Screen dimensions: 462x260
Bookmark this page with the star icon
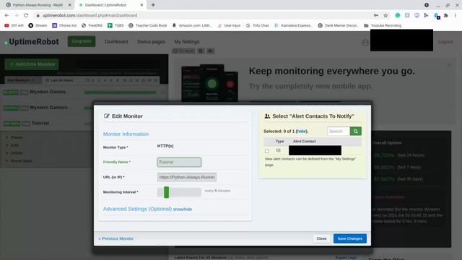[385, 15]
